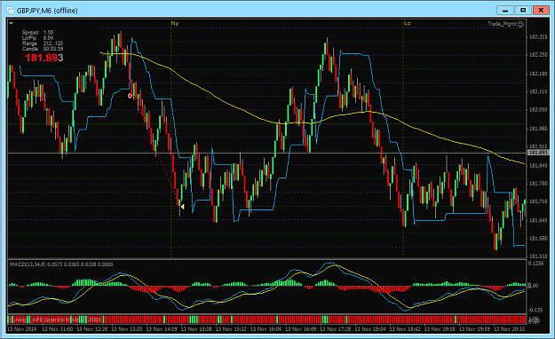Click the 13 Nov 11:50 time axis label
This screenshot has height=339, width=555.
tap(57, 328)
